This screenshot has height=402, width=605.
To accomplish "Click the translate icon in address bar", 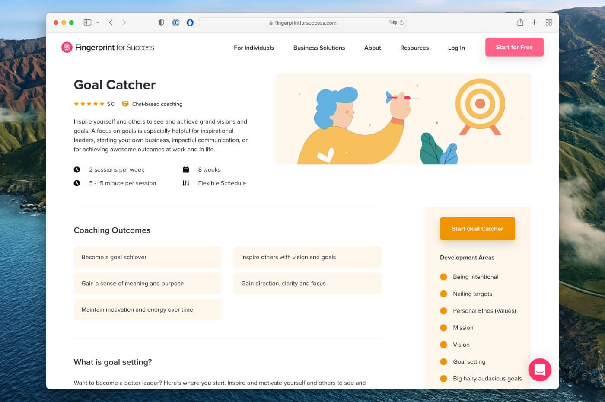I will 393,22.
